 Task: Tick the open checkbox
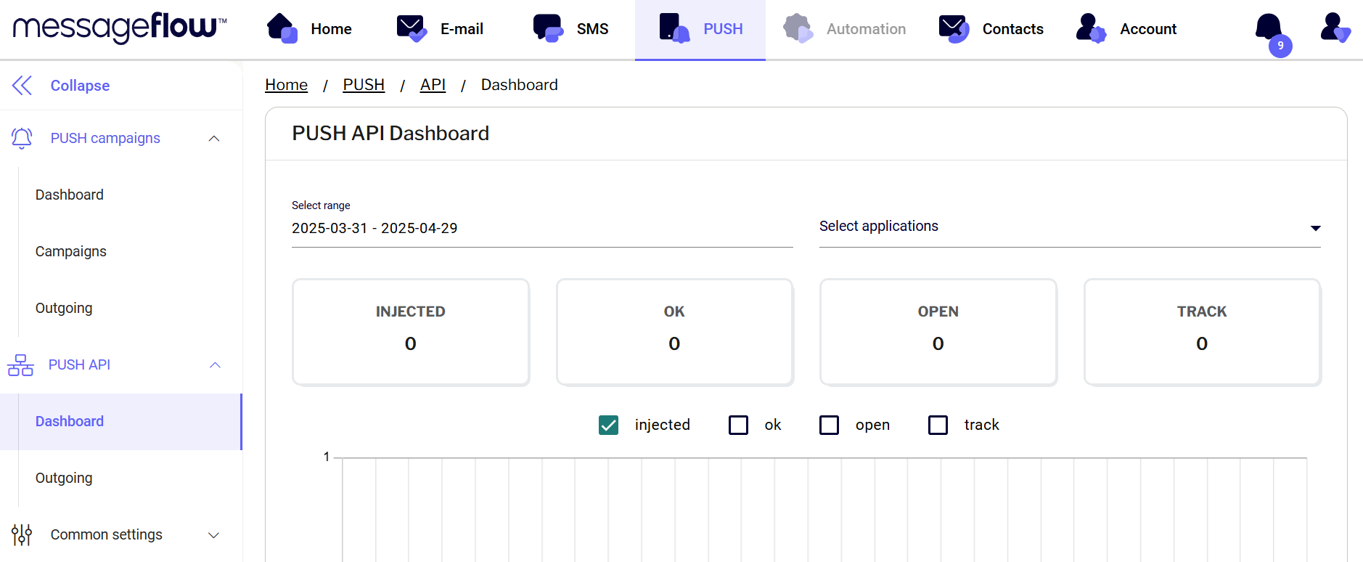tap(829, 425)
